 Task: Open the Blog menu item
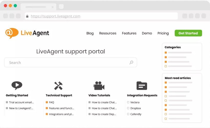tap(90, 33)
